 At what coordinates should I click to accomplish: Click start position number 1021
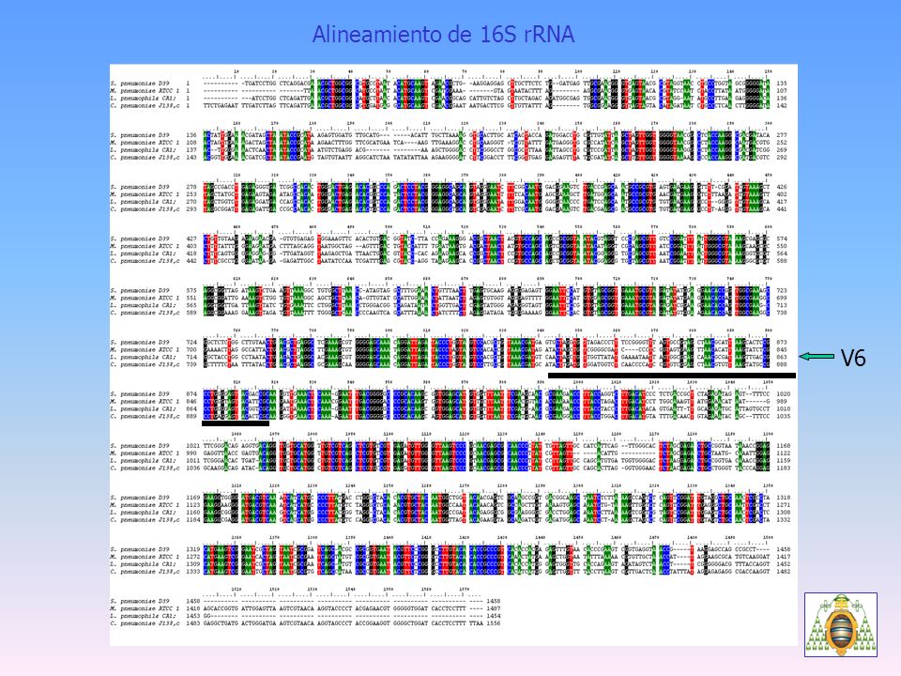tap(192, 445)
